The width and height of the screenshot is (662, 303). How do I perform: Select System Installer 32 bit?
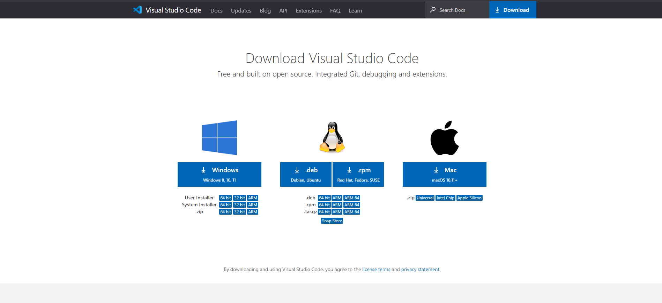(240, 205)
